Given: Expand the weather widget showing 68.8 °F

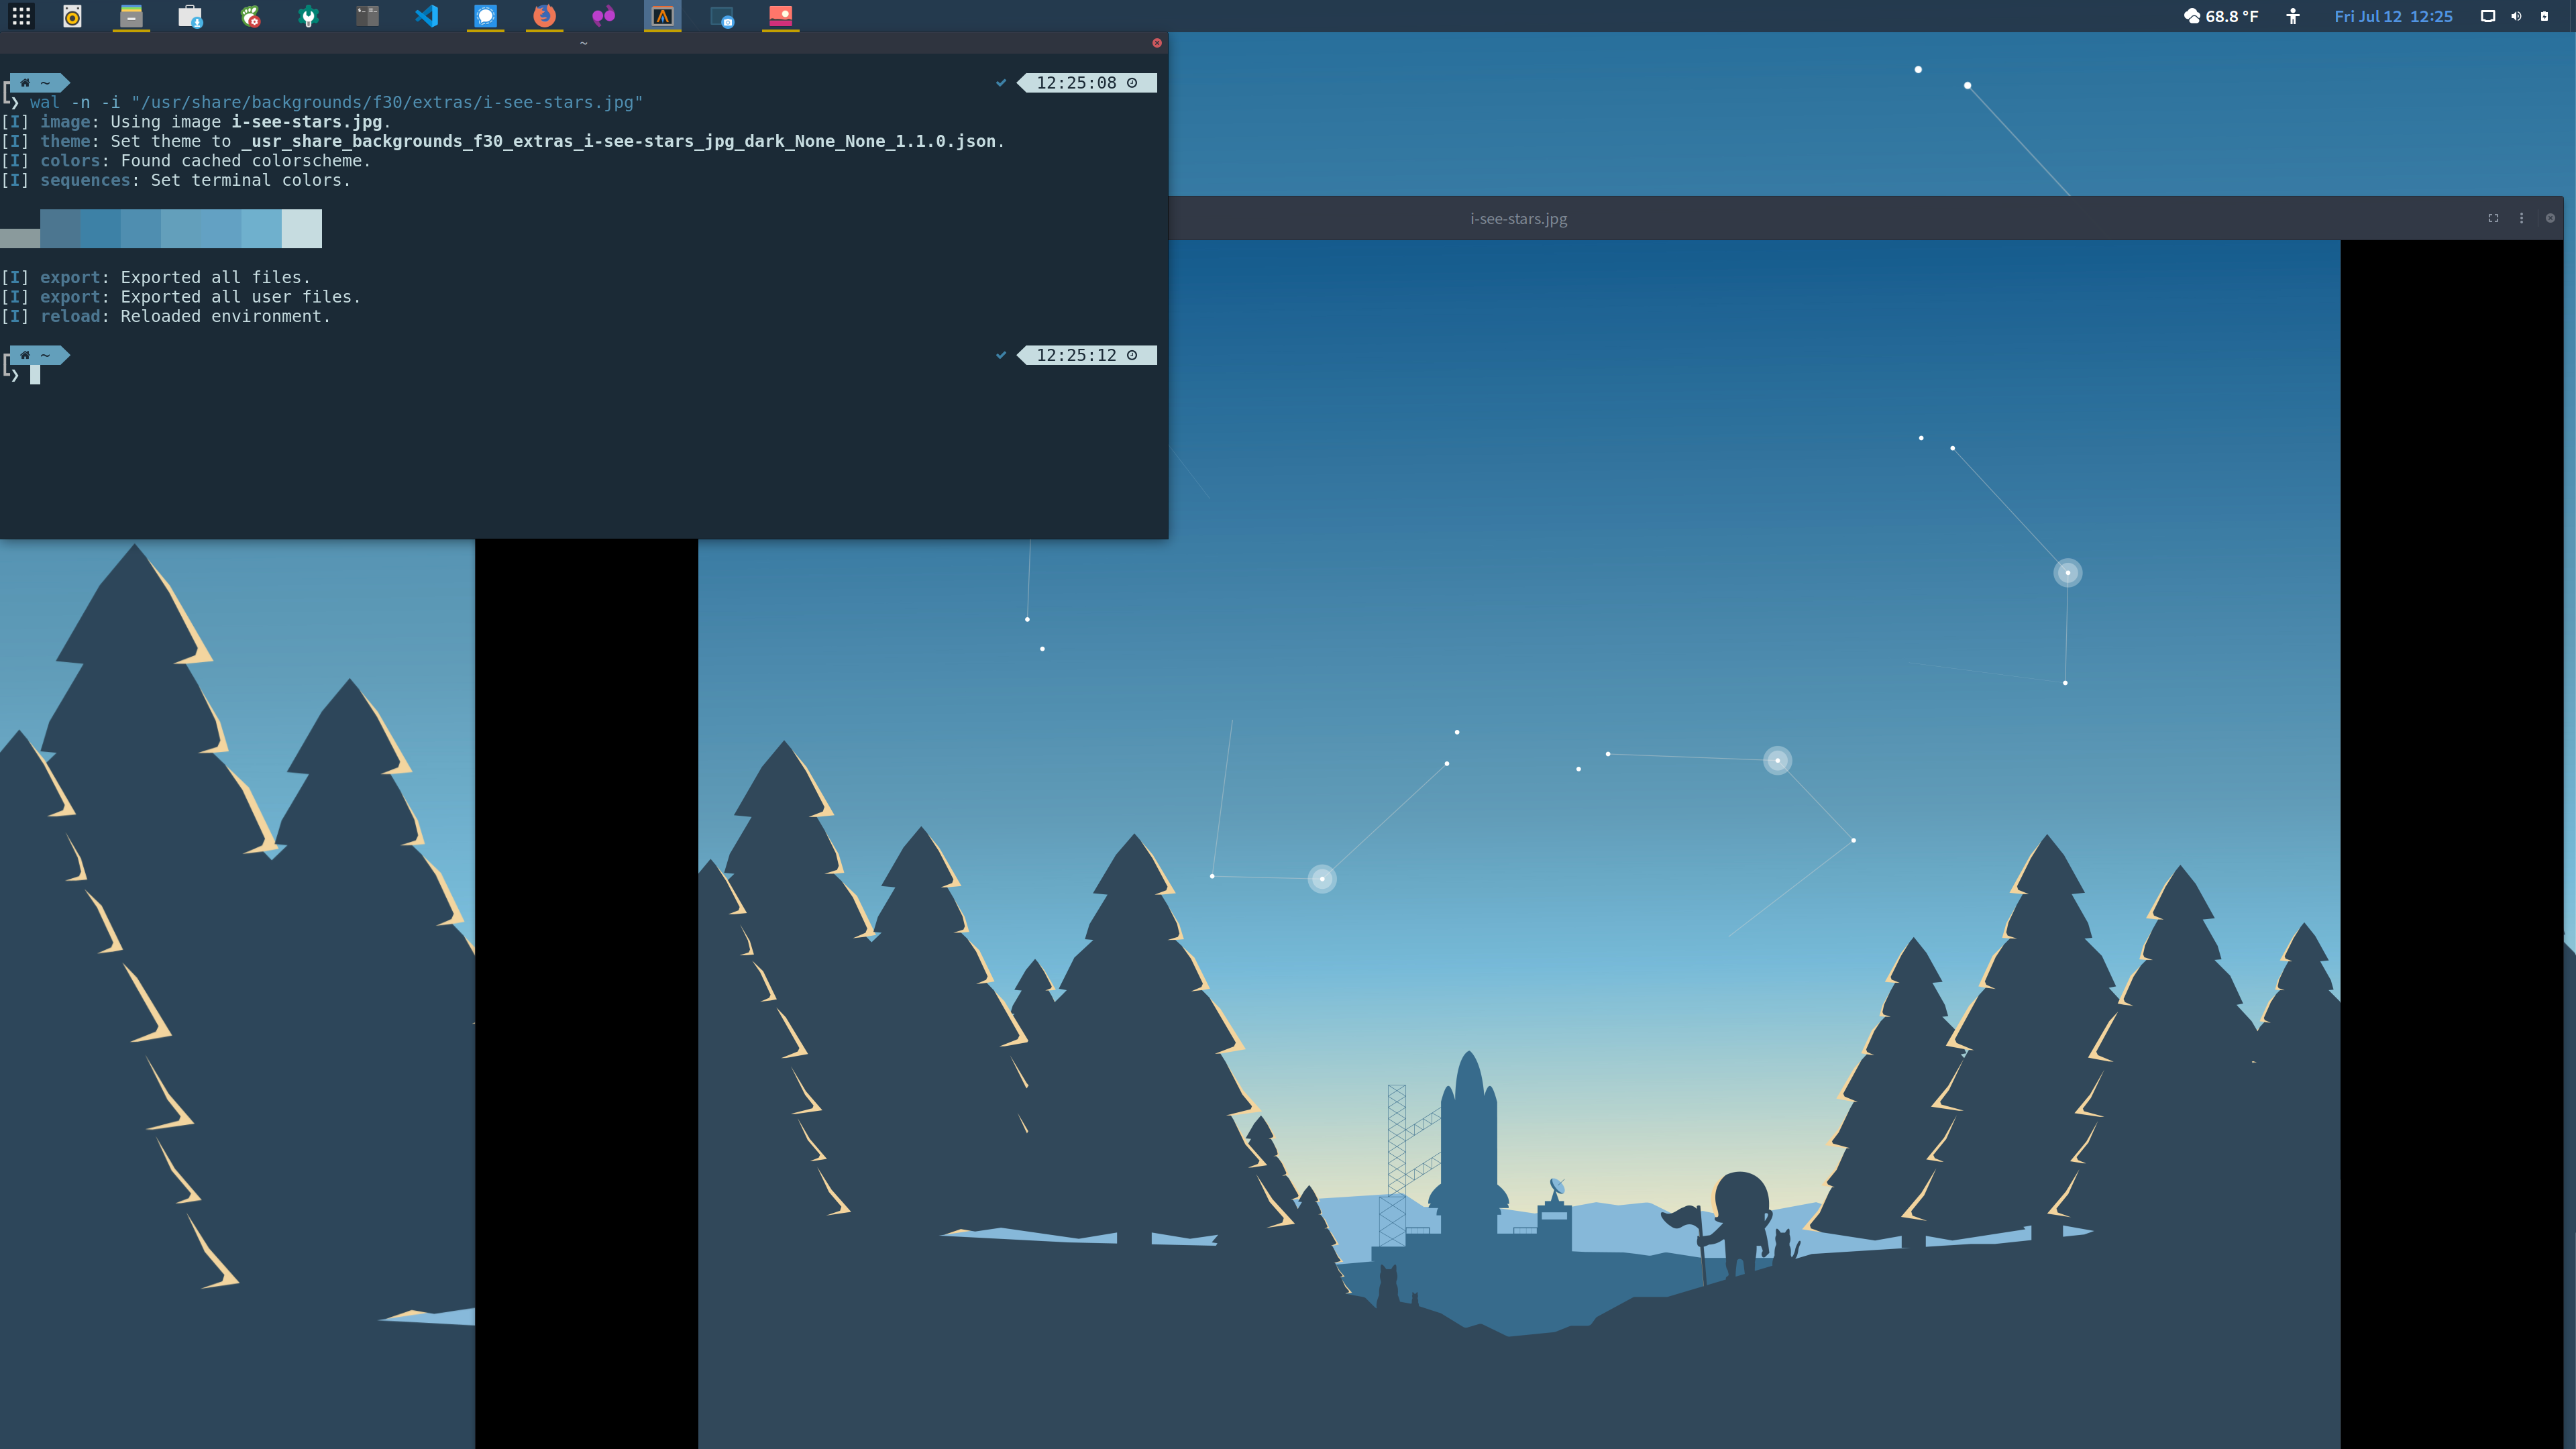Looking at the screenshot, I should point(2223,16).
